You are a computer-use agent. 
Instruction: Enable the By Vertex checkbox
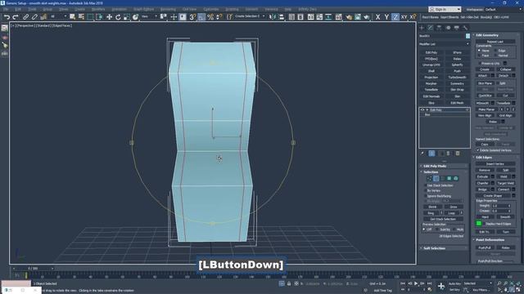[426, 190]
